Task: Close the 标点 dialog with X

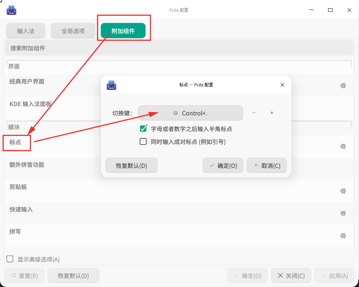Action: (282, 85)
